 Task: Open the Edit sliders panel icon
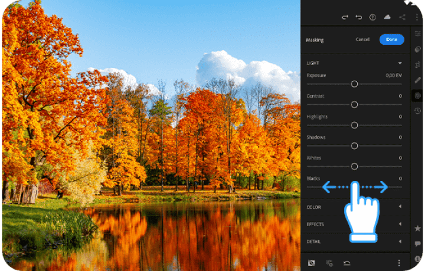(417, 34)
